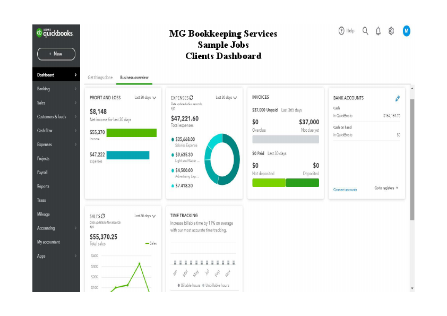Open Mileage in the sidebar

(x=56, y=214)
